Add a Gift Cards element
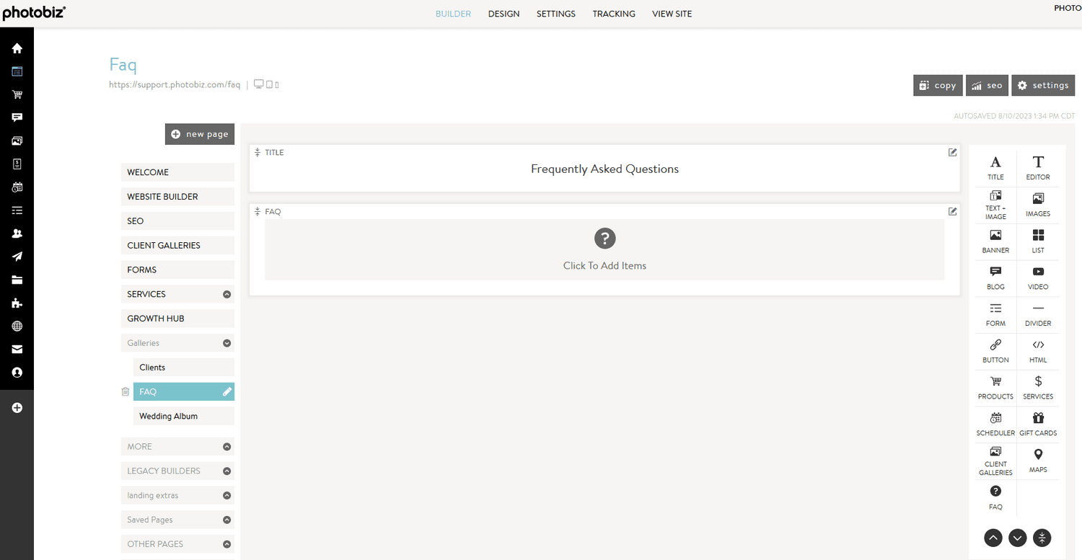The height and width of the screenshot is (560, 1082). 1038,423
